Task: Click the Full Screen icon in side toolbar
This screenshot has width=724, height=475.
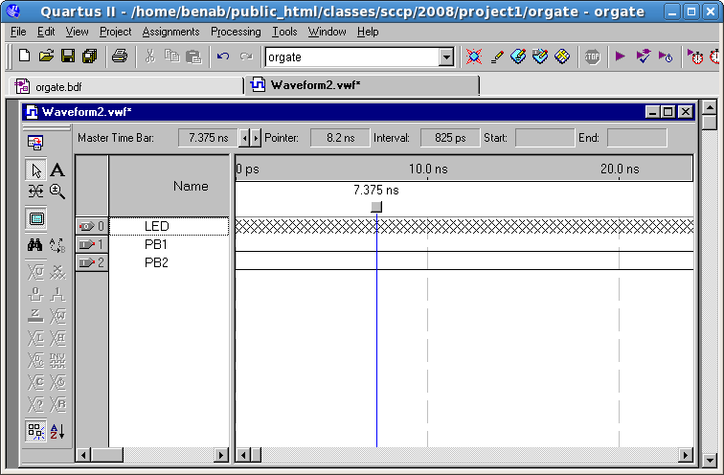Action: [36, 218]
